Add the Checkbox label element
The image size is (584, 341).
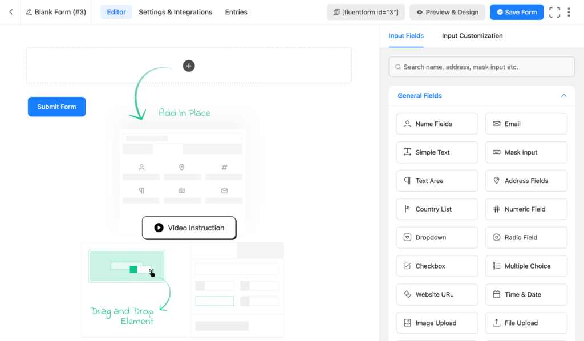[x=431, y=266]
